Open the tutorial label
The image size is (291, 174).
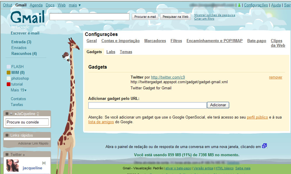tap(17, 84)
